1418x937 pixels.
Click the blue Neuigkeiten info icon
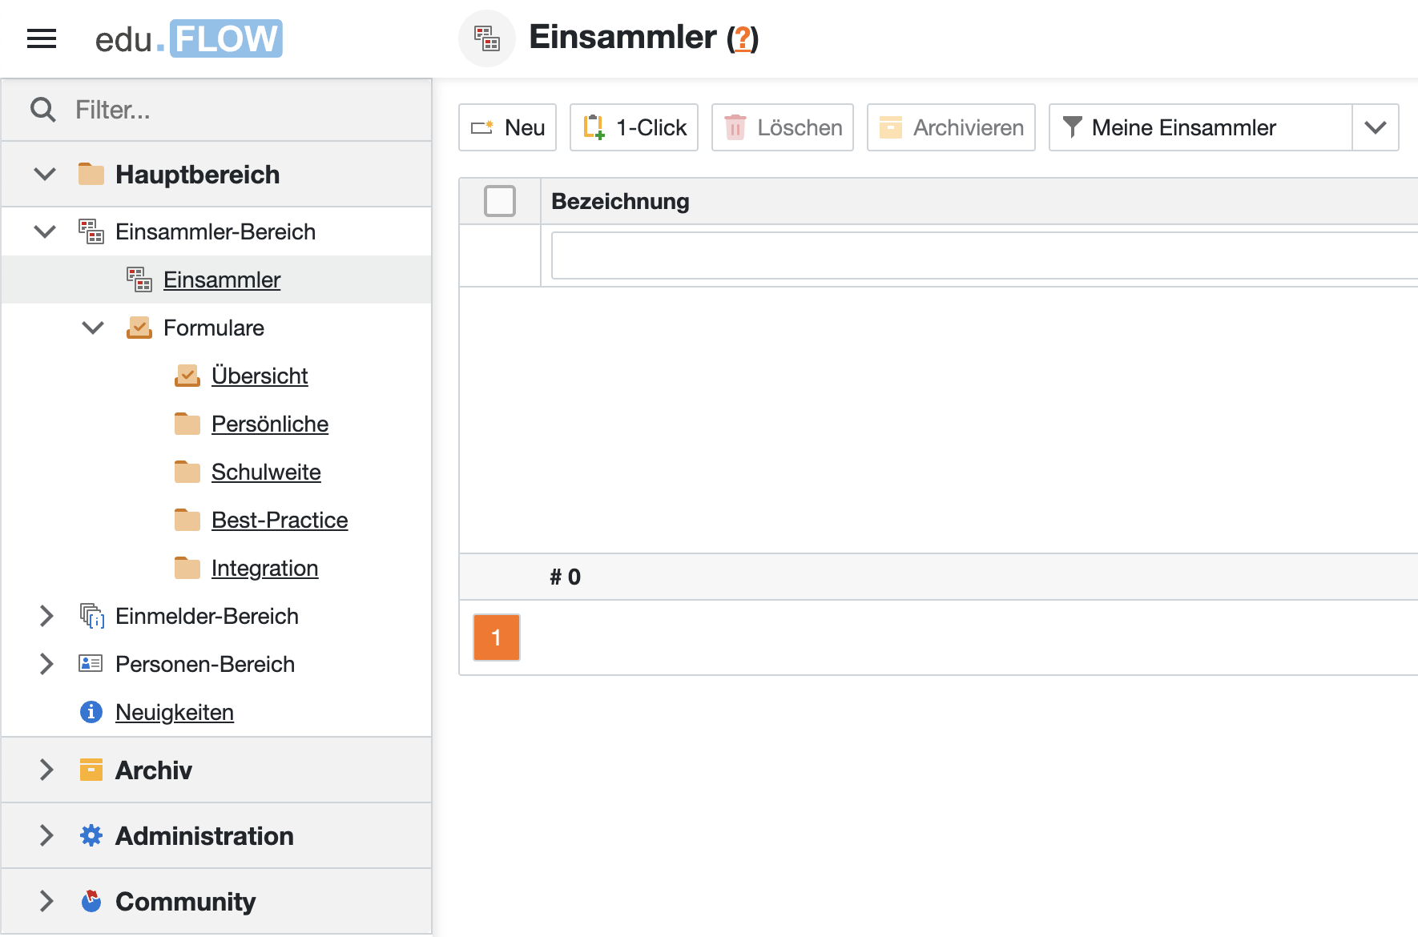coord(91,712)
